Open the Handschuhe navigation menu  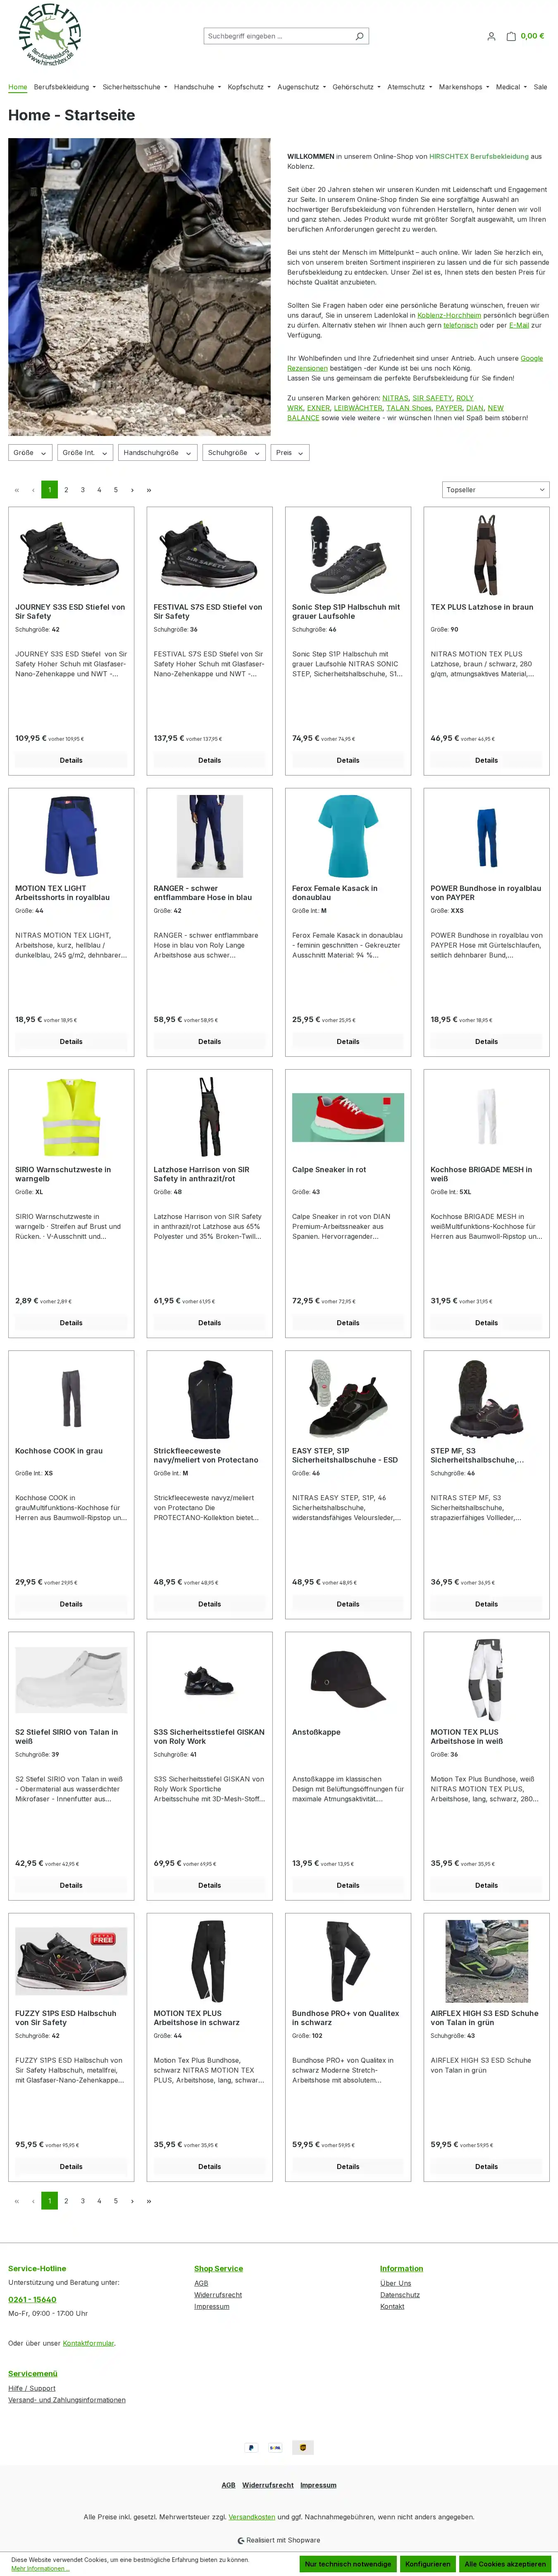coord(197,87)
